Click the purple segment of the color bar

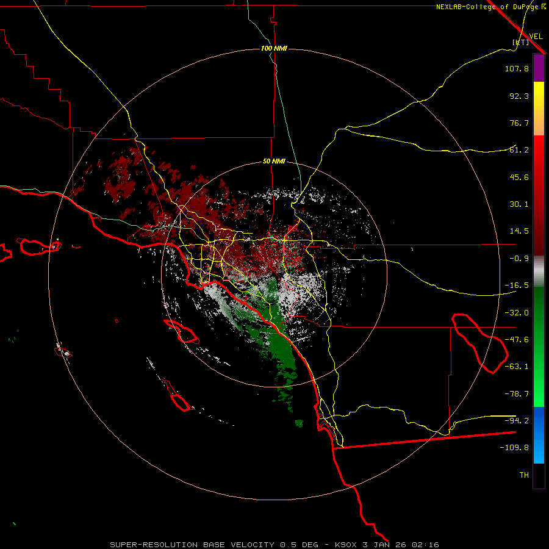pos(539,68)
